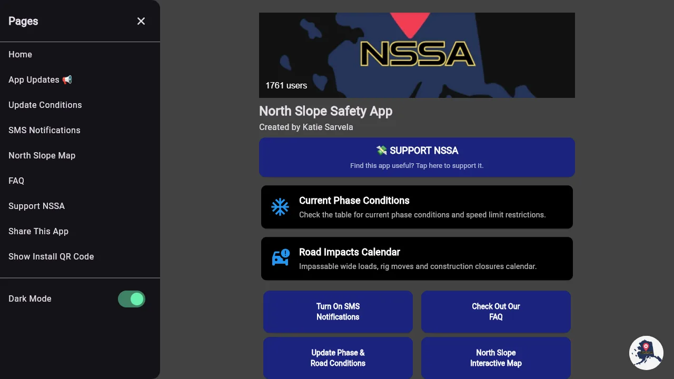Tap the SUPPORT NSSA banner
This screenshot has height=379, width=674.
[x=417, y=157]
